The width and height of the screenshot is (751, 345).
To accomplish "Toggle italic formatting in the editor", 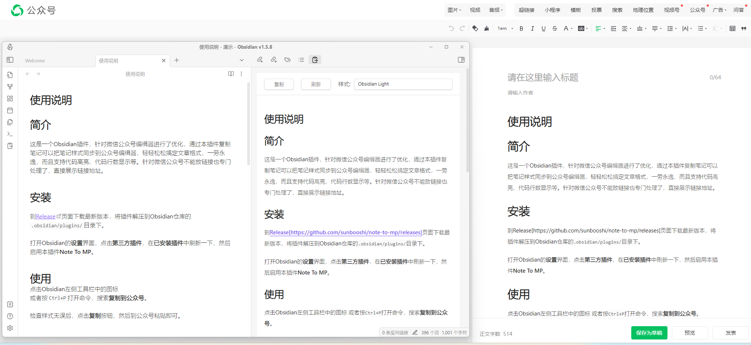I will click(x=532, y=28).
